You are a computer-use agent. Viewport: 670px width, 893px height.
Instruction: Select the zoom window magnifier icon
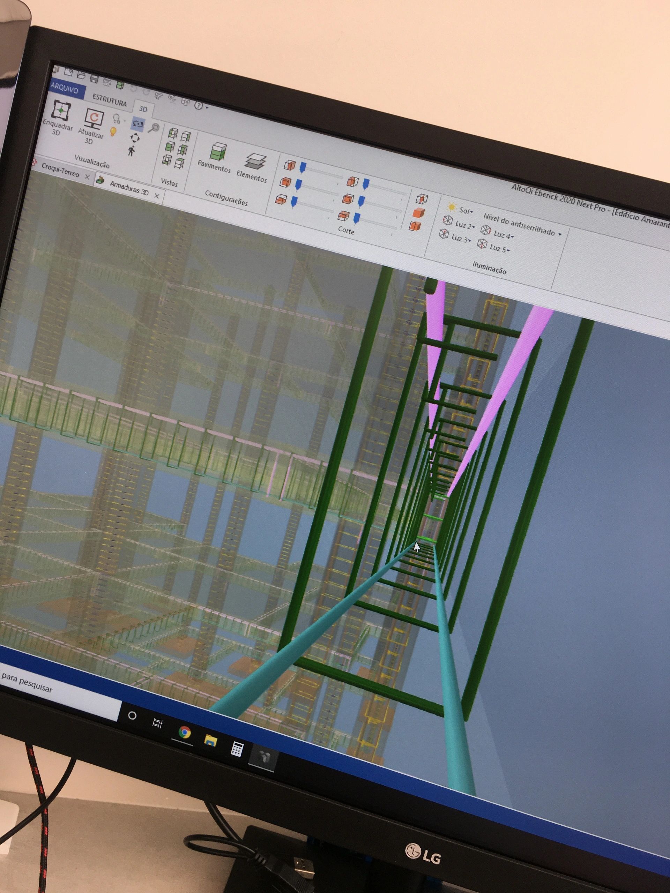point(154,128)
